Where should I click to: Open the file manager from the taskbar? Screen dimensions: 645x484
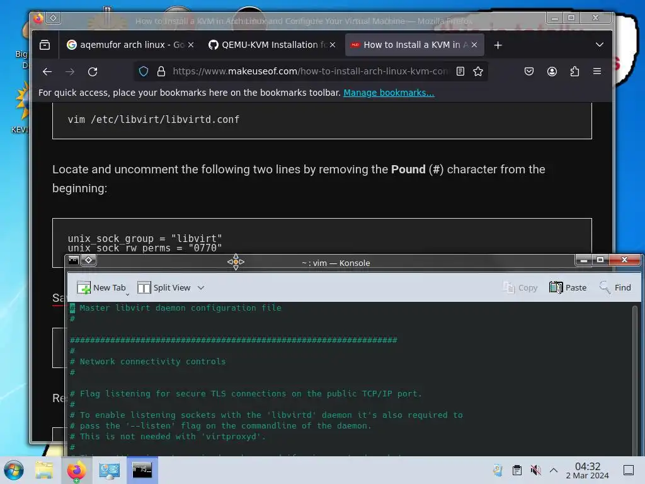pos(44,470)
